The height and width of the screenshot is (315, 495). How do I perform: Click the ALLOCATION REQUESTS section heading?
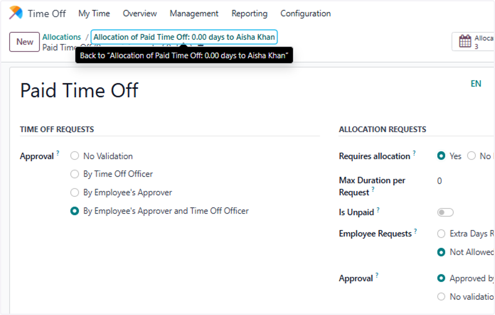pyautogui.click(x=382, y=129)
